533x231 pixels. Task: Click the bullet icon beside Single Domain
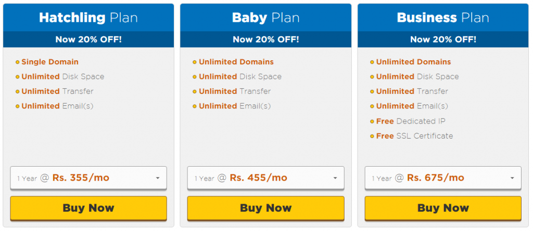pos(17,62)
